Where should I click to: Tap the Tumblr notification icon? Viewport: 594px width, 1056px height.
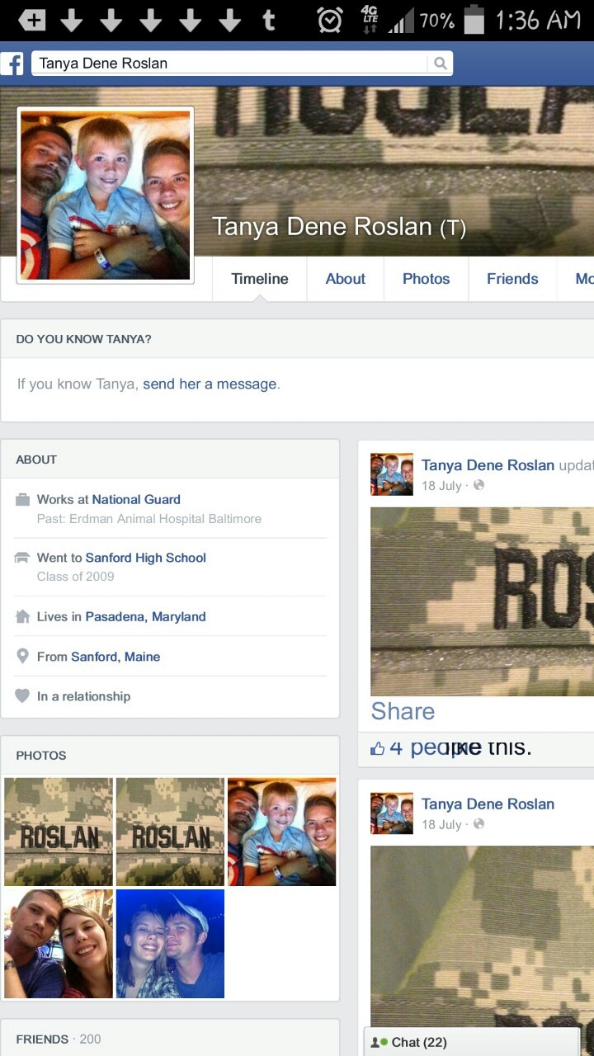(269, 20)
